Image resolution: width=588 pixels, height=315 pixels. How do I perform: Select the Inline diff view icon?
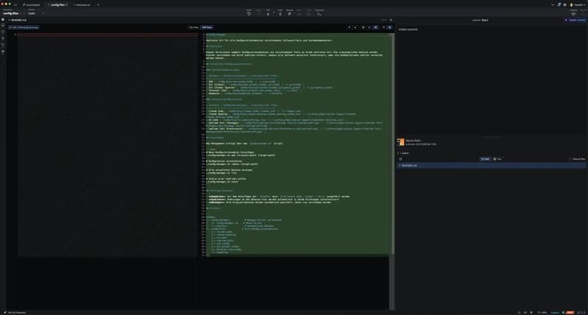(x=369, y=27)
